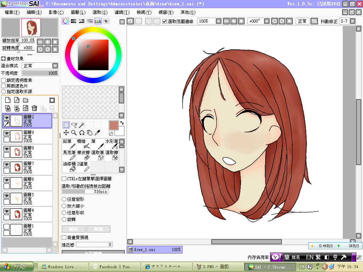
Task: Open the 抖動修正 S-7 stabilizer dropdown
Action: [353, 21]
